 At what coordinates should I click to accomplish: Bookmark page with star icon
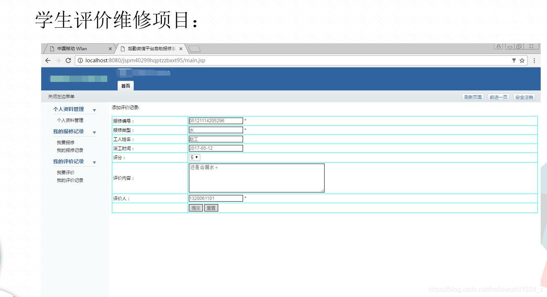(x=522, y=60)
